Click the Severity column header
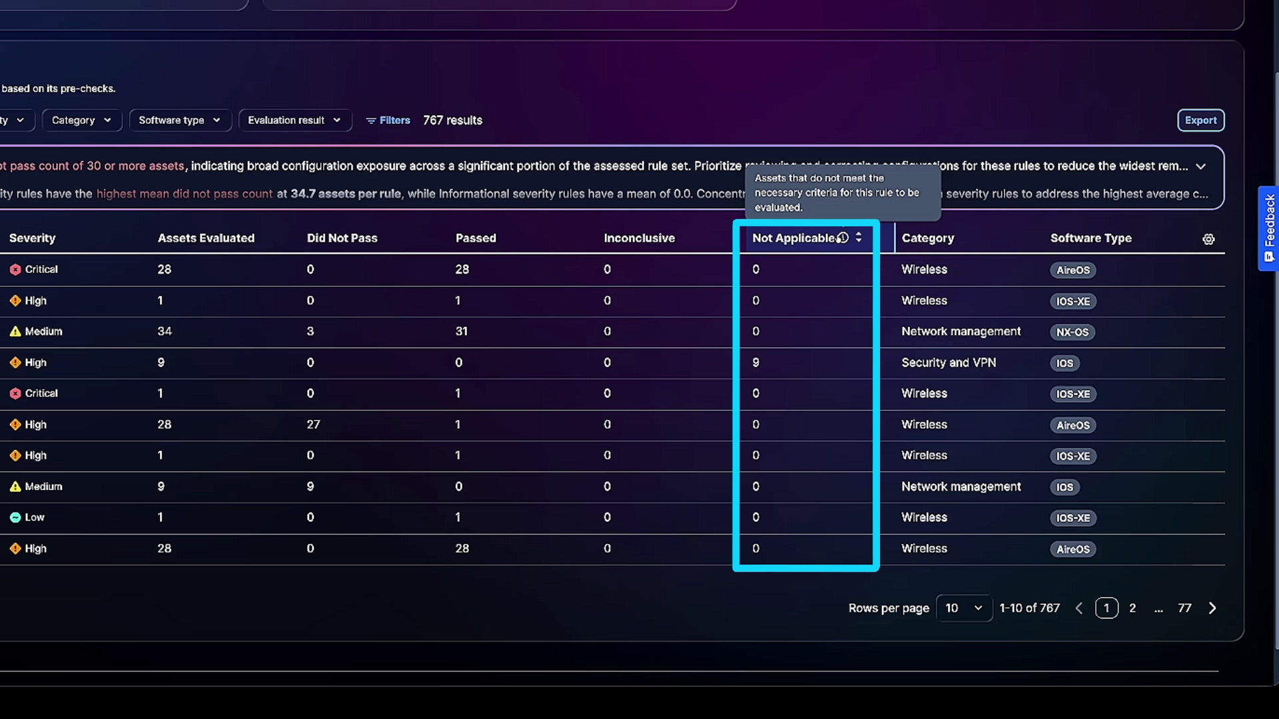 point(32,238)
